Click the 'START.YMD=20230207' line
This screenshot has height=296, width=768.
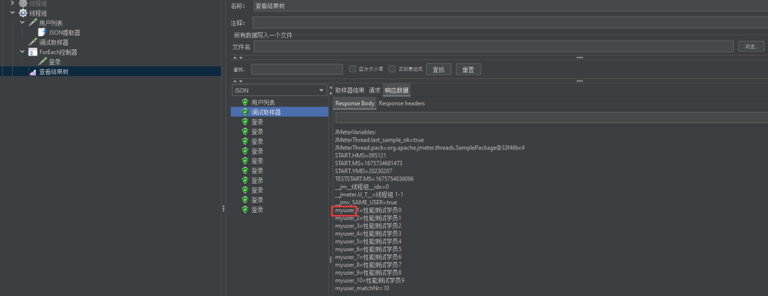click(x=363, y=171)
